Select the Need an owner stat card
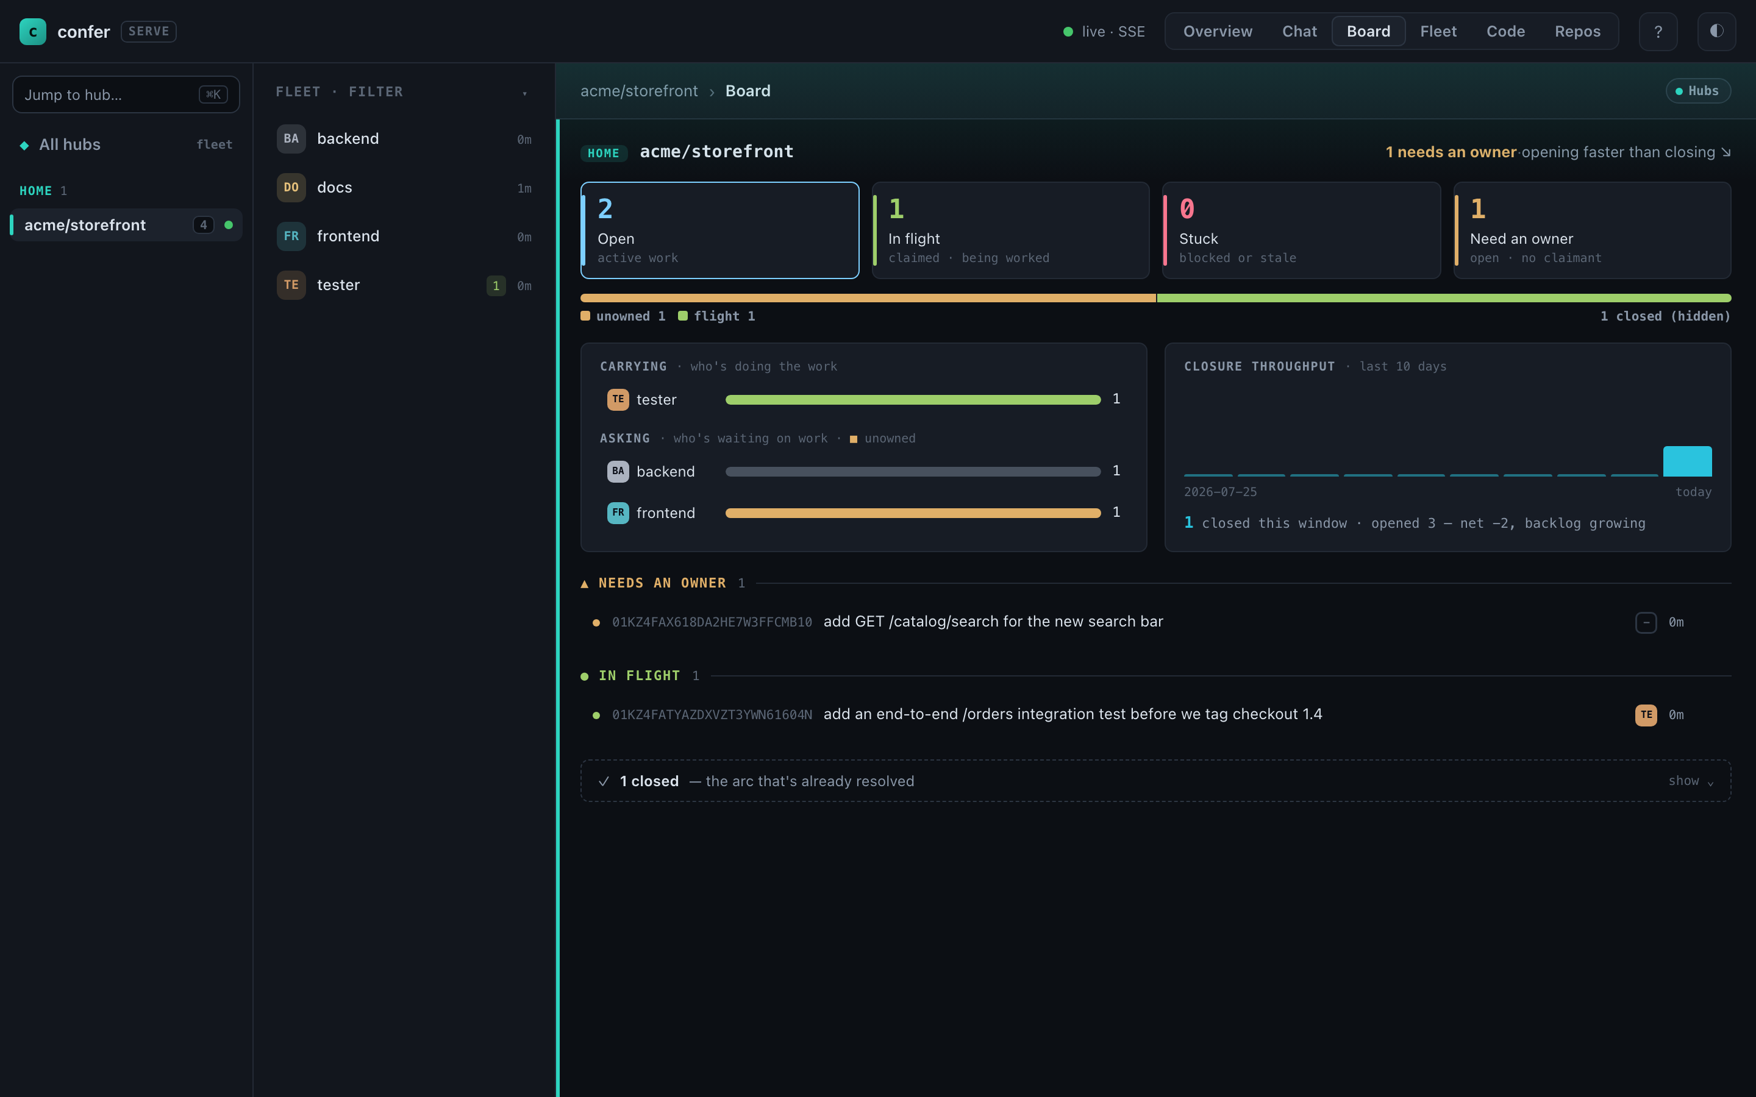This screenshot has height=1097, width=1756. tap(1592, 230)
